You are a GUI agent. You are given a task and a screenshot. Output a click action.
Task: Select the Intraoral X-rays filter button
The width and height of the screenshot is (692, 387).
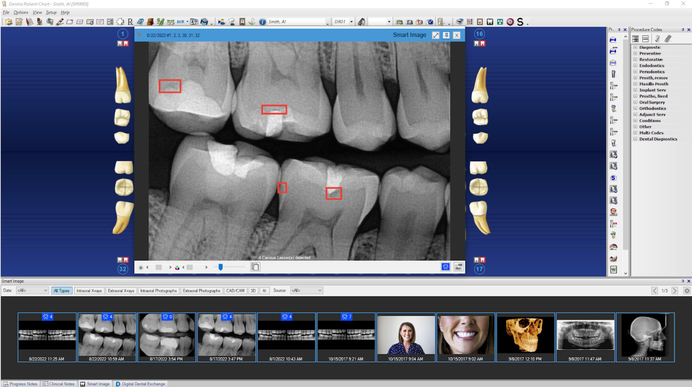pyautogui.click(x=89, y=290)
